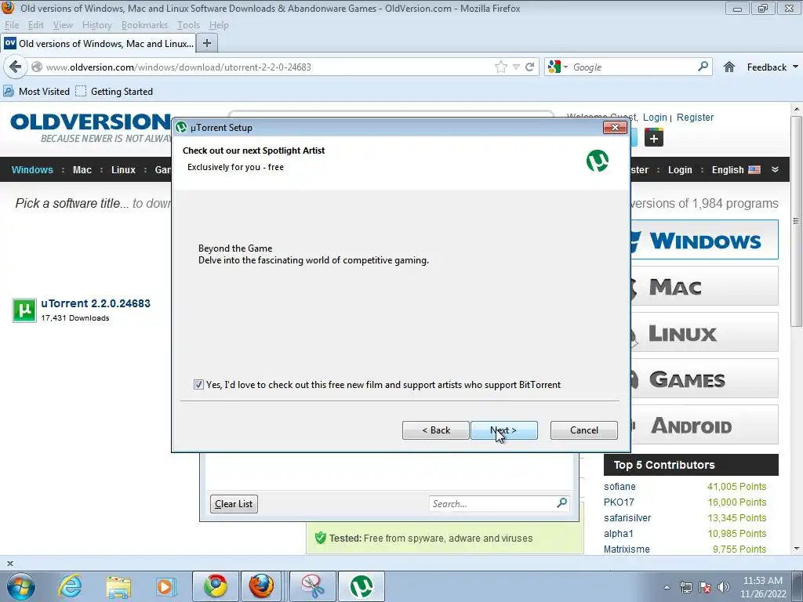Click the Clear List button
803x602 pixels.
[234, 504]
